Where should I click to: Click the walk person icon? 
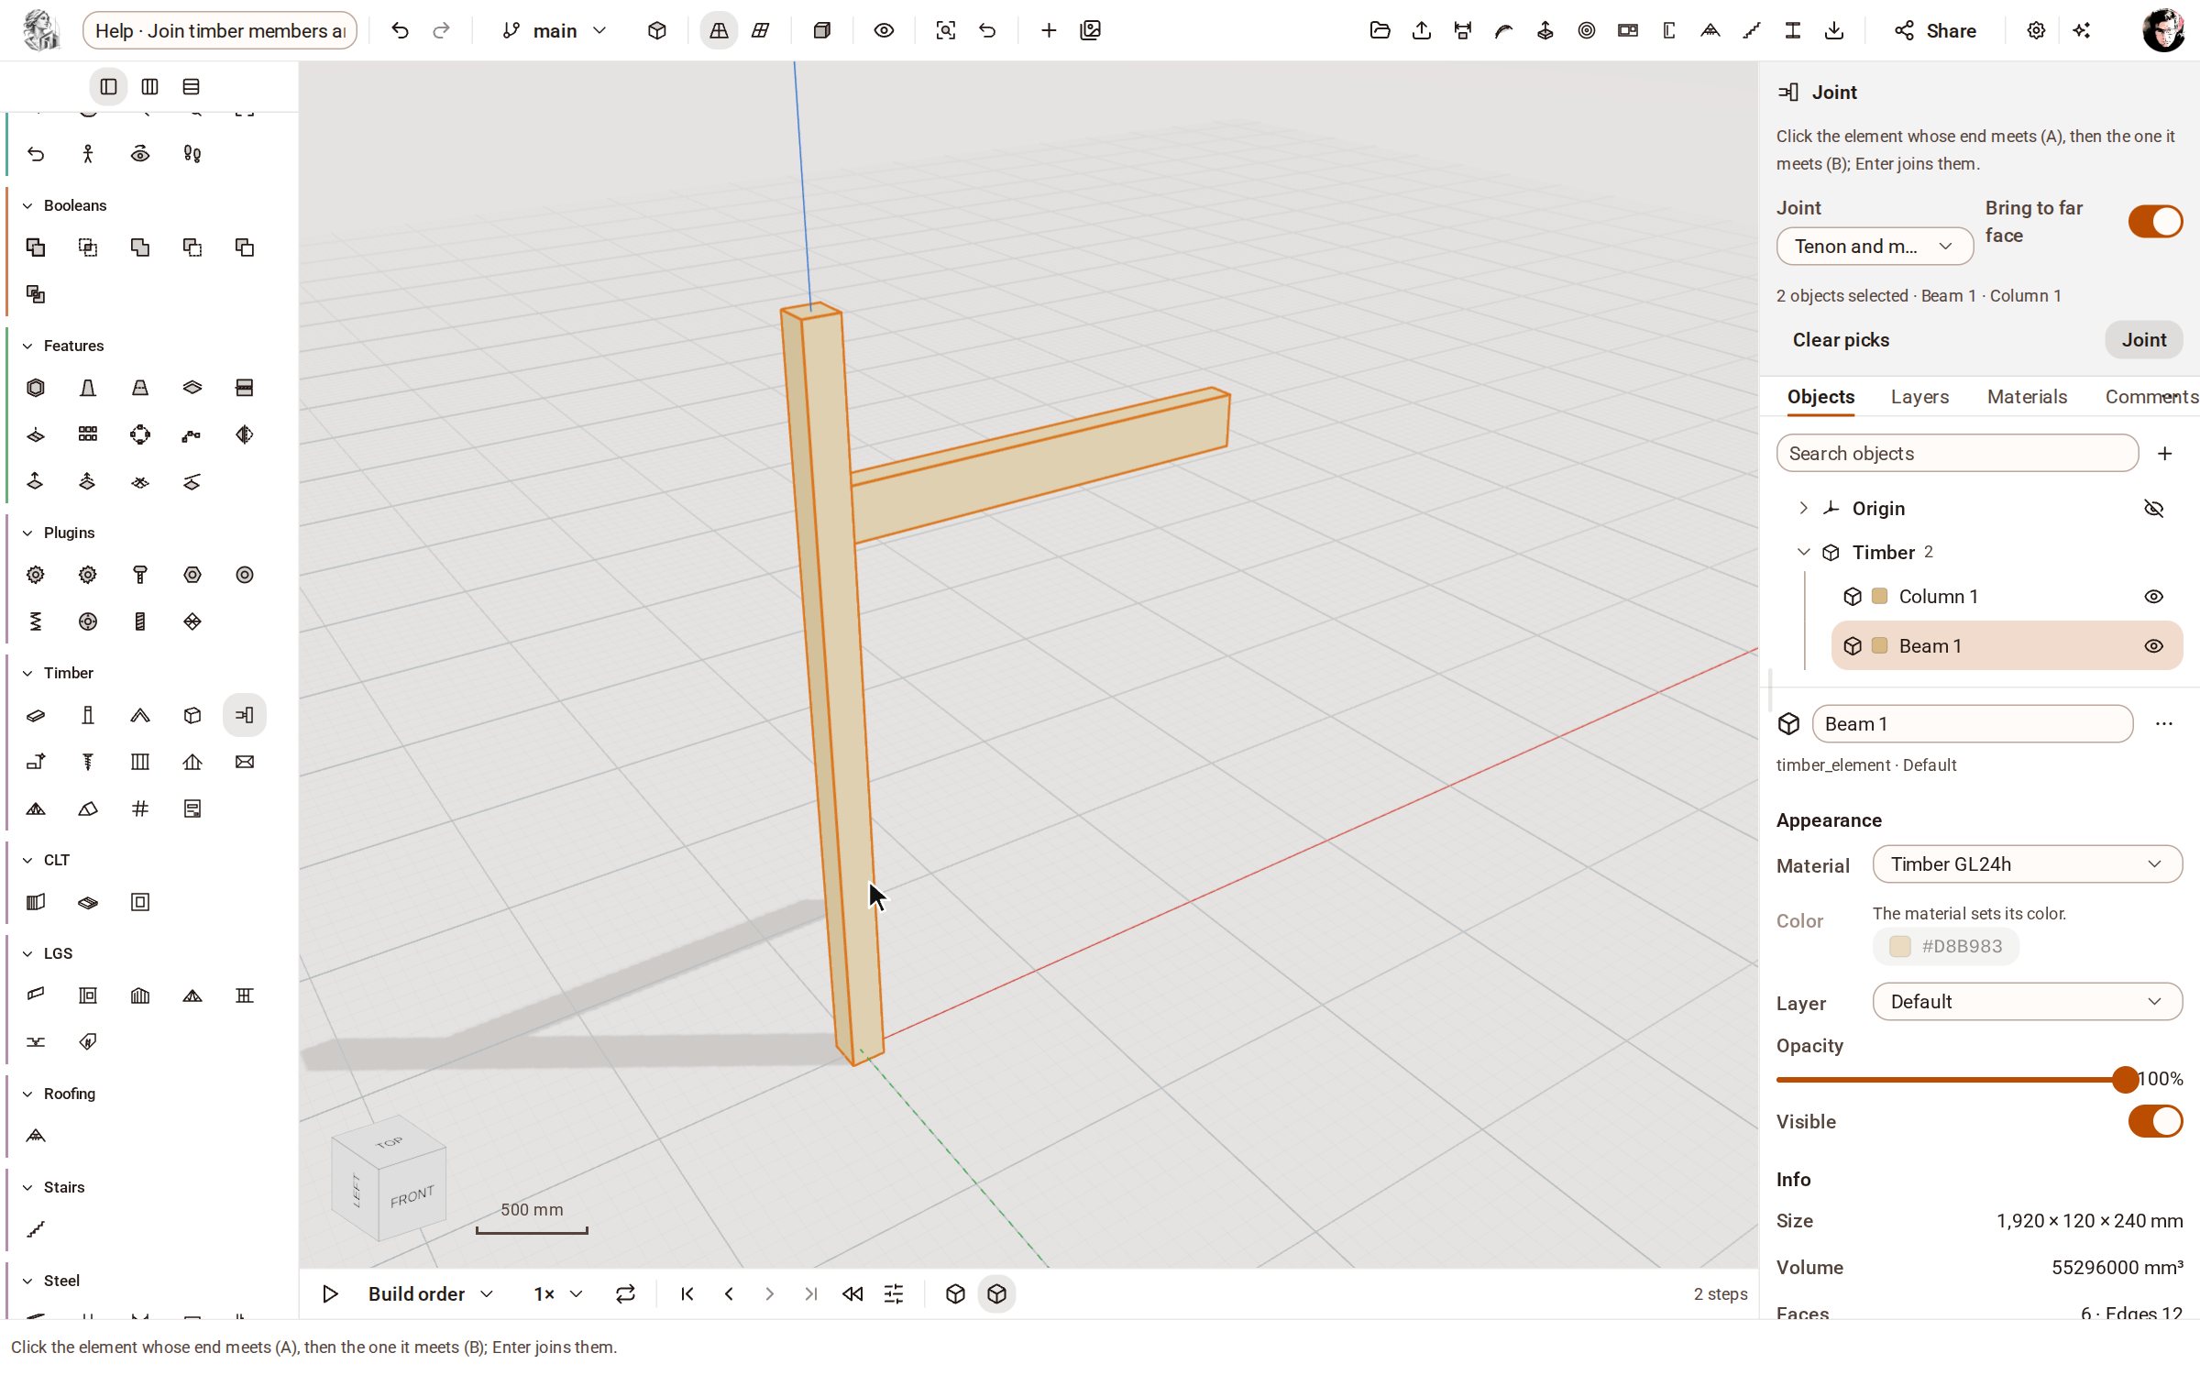coord(88,154)
